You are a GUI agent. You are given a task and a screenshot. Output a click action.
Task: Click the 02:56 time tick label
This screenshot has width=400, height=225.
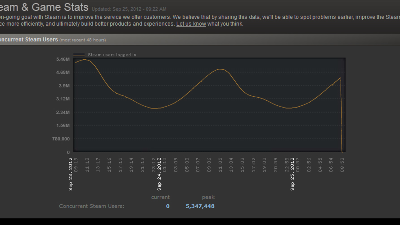pos(309,165)
